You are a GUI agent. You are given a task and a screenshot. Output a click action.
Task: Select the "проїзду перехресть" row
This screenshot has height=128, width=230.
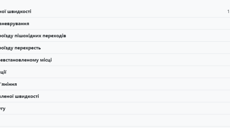[x=115, y=48]
